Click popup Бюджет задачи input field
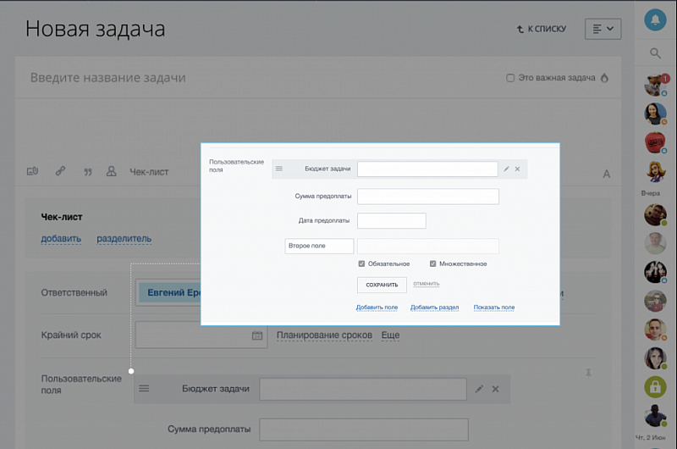Screen dimensions: 677x449 (x=427, y=169)
